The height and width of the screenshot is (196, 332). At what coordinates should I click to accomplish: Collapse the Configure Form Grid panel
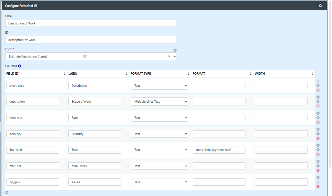(x=320, y=6)
